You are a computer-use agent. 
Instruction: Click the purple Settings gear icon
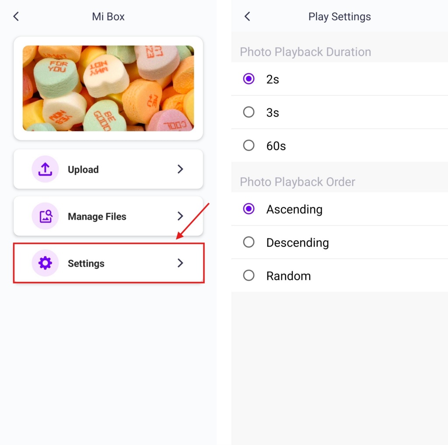point(45,263)
